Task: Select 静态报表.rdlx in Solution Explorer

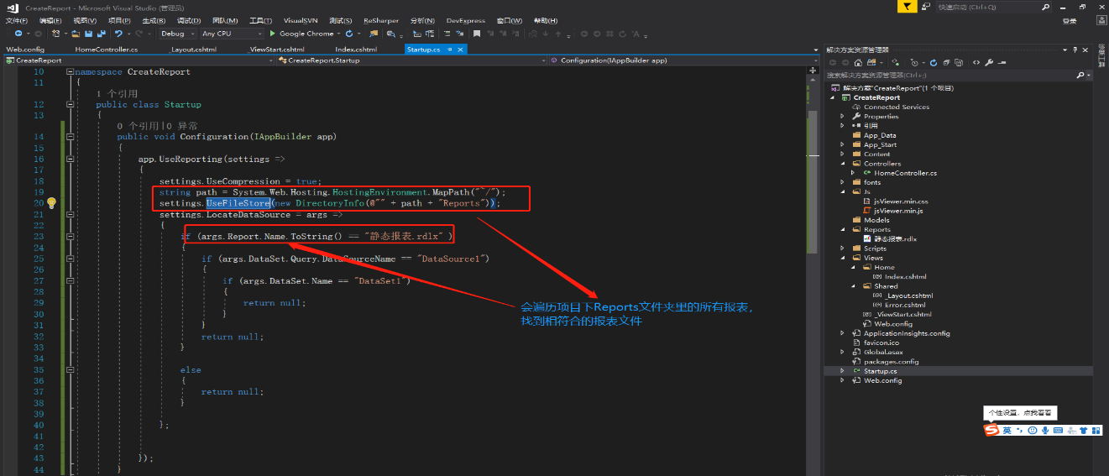Action: [x=893, y=239]
